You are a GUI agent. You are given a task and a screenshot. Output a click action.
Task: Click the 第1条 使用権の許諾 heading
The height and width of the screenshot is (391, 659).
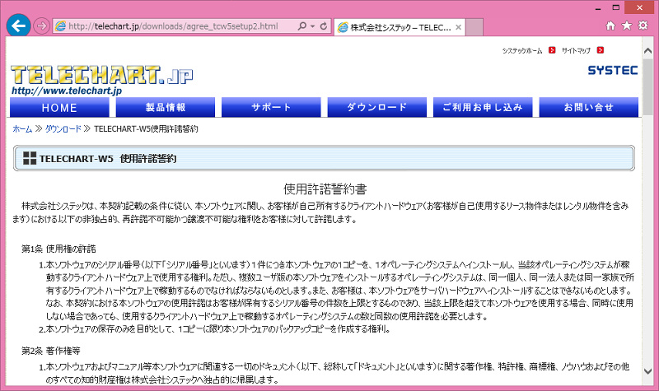[58, 249]
